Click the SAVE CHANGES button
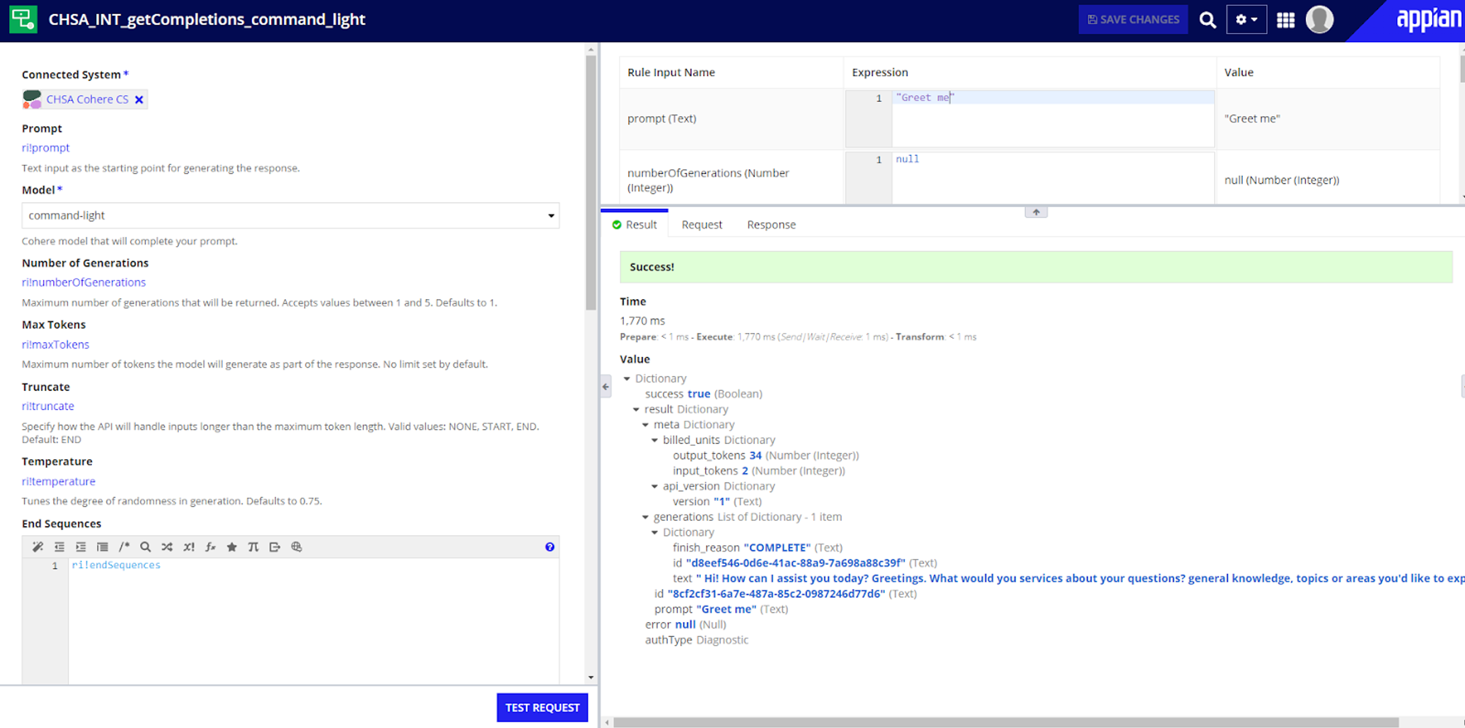The image size is (1465, 728). pos(1133,19)
